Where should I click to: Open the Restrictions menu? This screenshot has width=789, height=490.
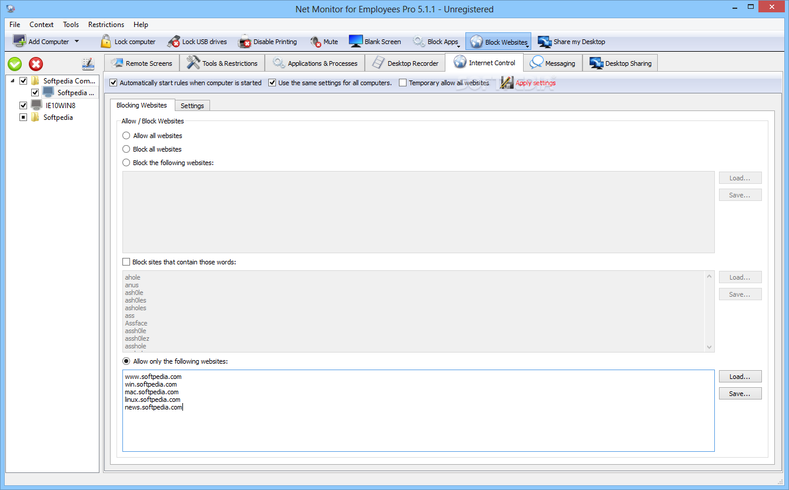106,25
